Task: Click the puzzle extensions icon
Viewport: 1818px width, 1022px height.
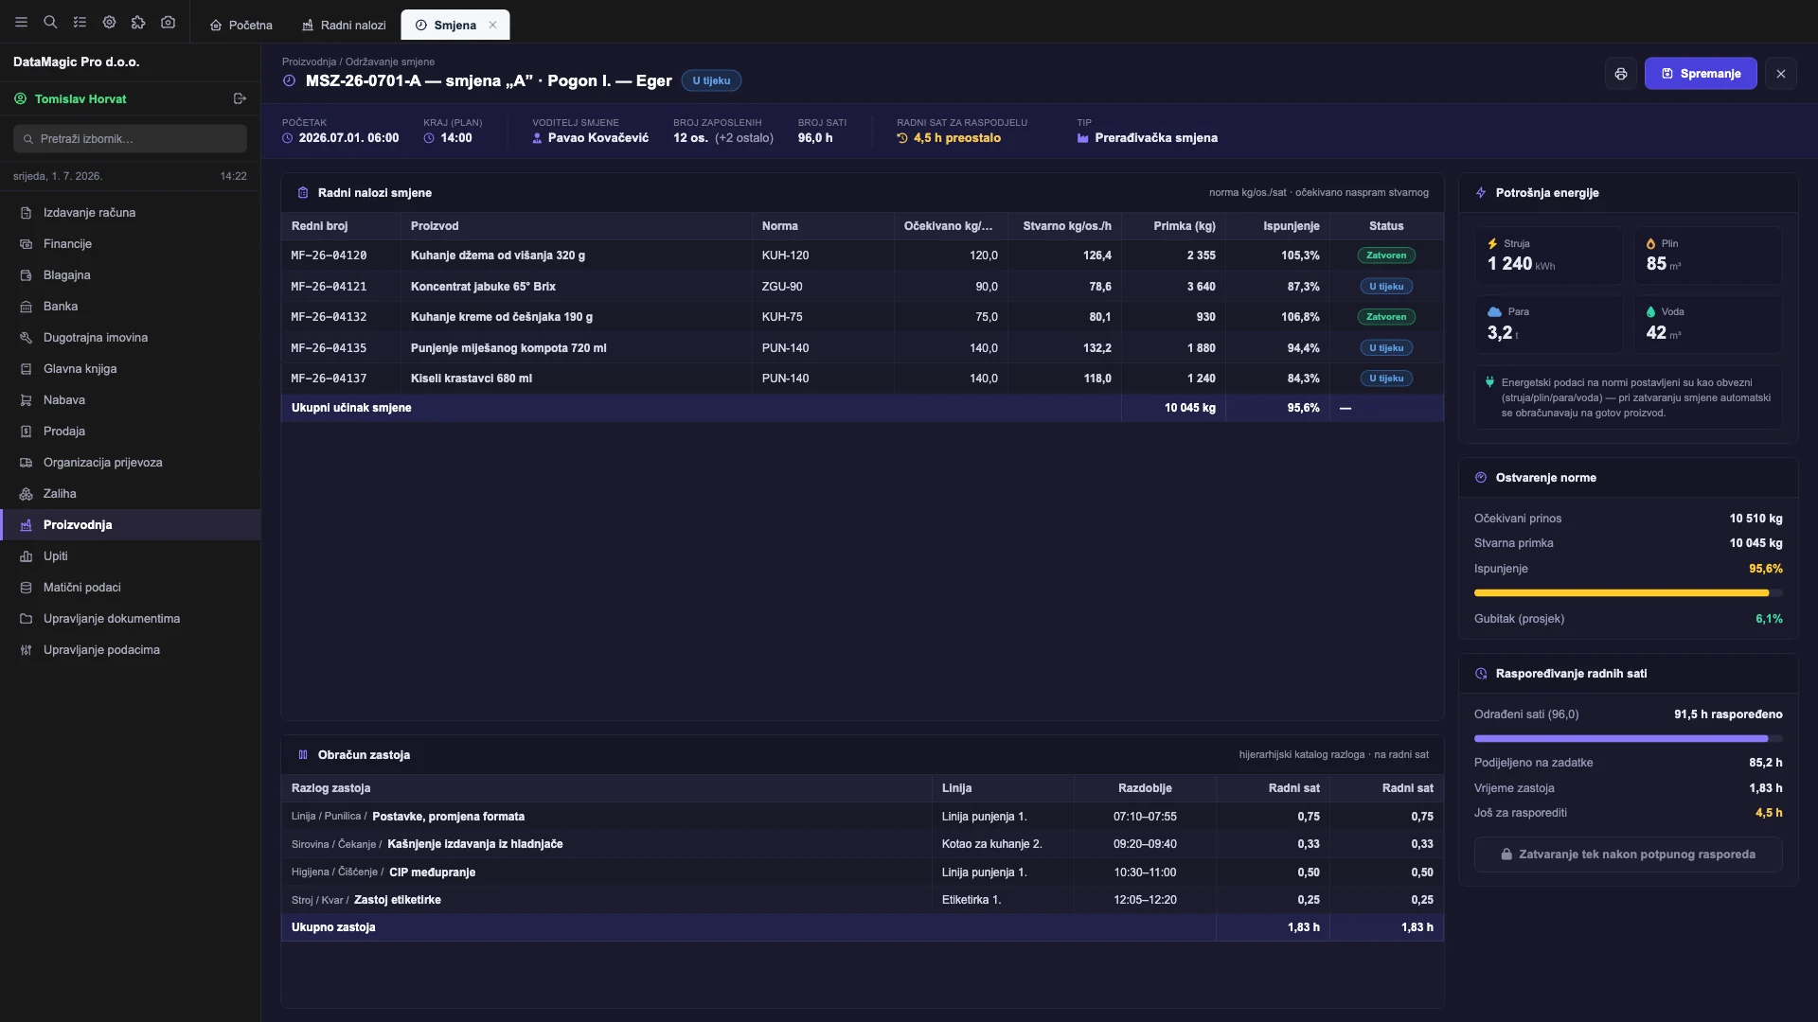Action: (138, 22)
